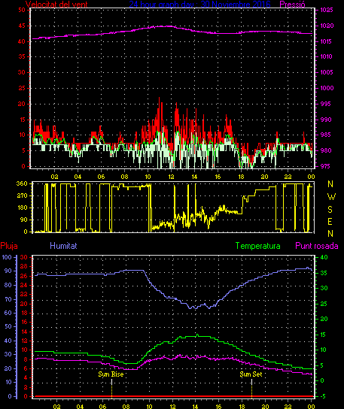Click the 180 wind direction axis value
The width and height of the screenshot is (344, 409).
pos(22,208)
